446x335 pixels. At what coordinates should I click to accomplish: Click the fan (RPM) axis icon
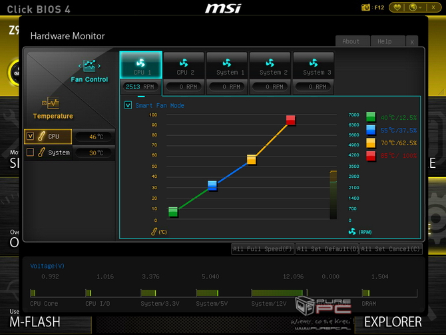click(352, 231)
